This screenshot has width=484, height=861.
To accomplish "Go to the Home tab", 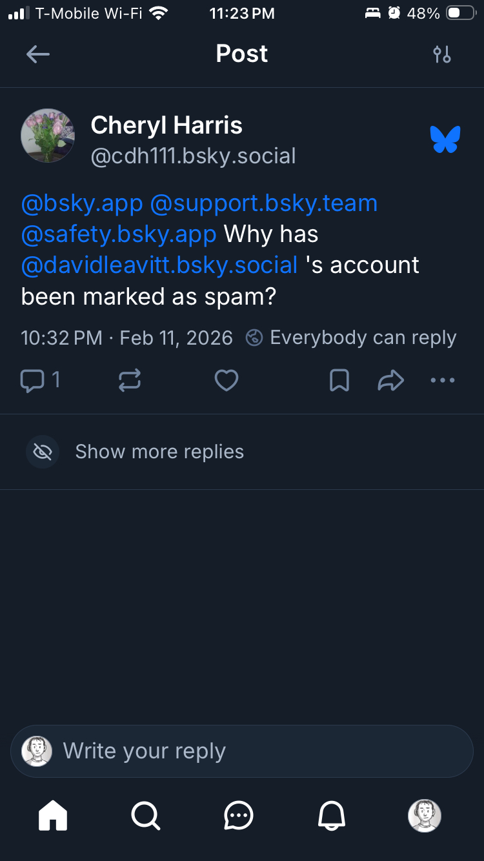I will [53, 816].
